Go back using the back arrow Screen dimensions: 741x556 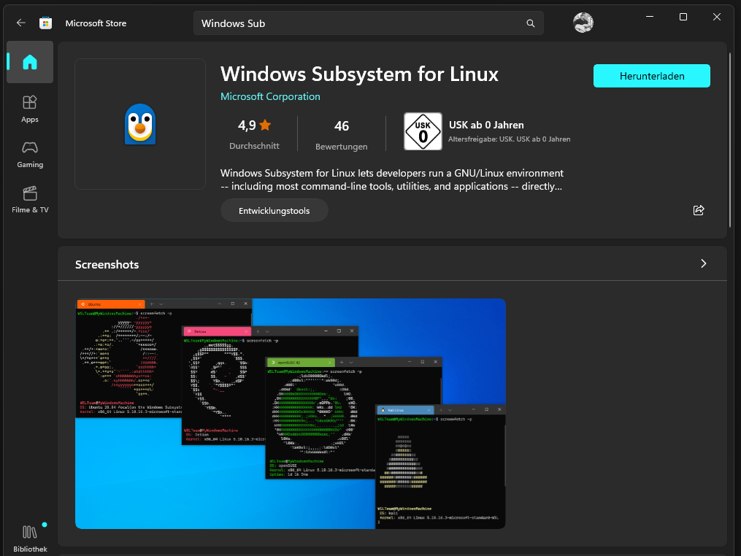20,23
